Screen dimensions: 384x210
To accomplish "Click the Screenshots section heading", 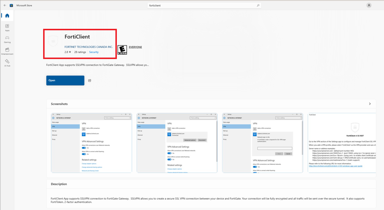I will [x=59, y=104].
